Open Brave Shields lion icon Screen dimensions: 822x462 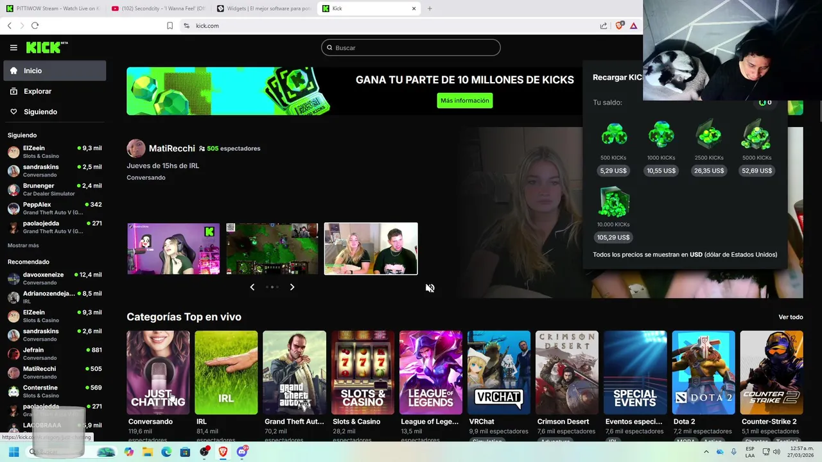(619, 26)
